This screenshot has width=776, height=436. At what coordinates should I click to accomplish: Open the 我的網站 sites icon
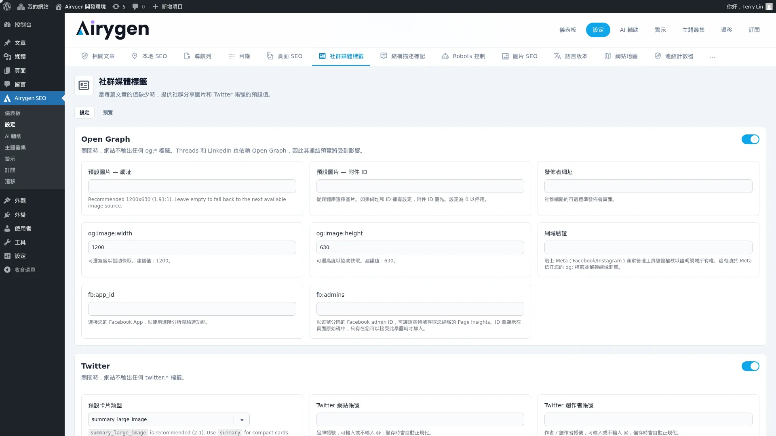pos(21,6)
